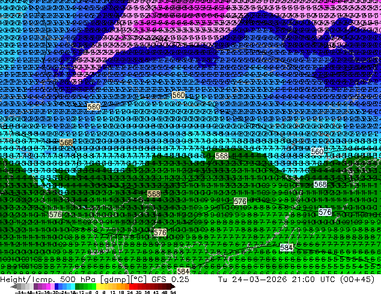Screen dimensions: 381x294
Task: Click the '-30' legend value
Action: (55, 293)
